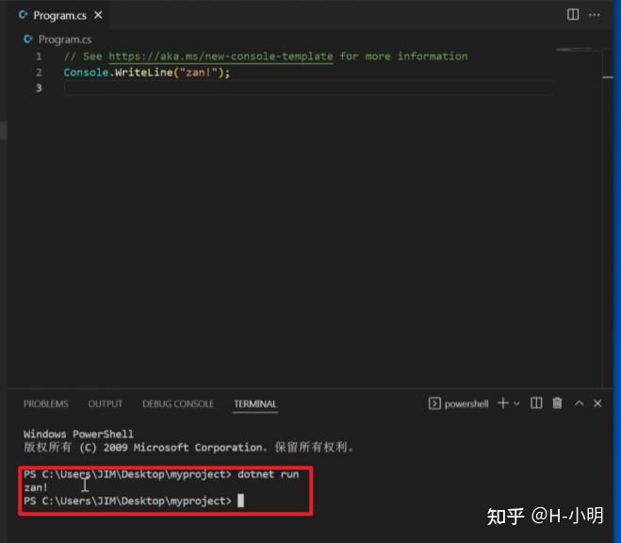The height and width of the screenshot is (543, 621).
Task: Switch to the PROBLEMS panel tab
Action: click(46, 403)
